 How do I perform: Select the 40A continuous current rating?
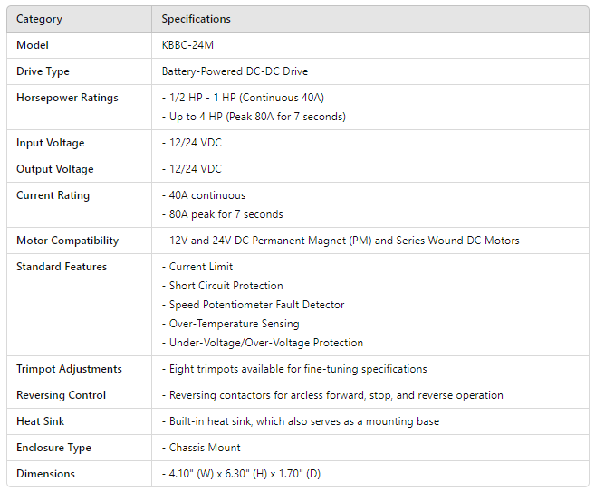pyautogui.click(x=204, y=195)
